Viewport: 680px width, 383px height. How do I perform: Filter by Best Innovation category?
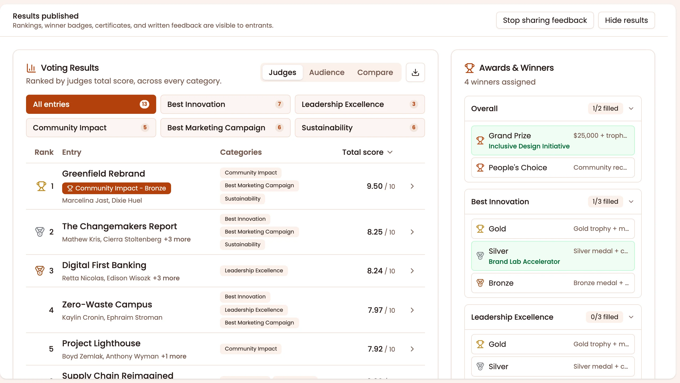(226, 104)
